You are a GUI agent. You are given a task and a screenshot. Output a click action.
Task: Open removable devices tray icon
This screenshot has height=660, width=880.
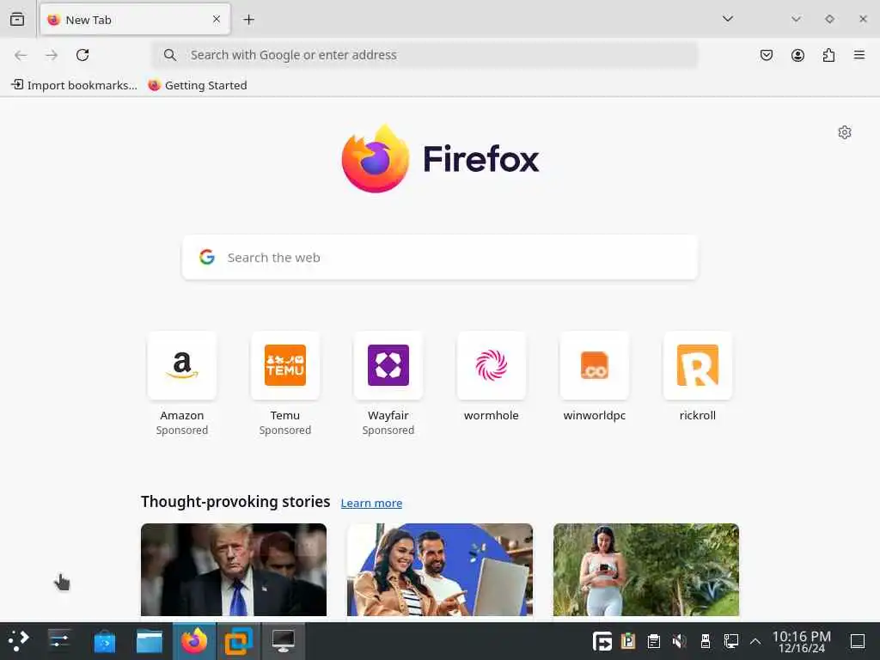tap(706, 641)
